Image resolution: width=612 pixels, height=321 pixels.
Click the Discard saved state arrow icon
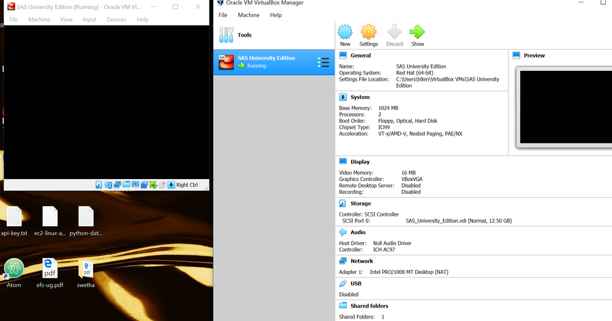click(394, 32)
